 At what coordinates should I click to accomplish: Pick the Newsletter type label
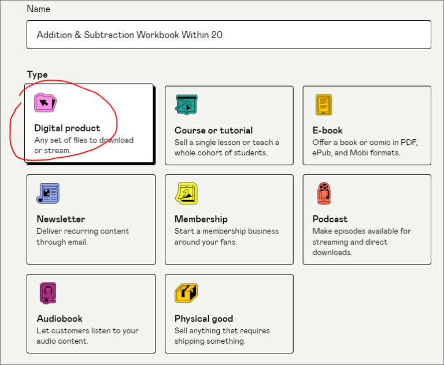(61, 219)
